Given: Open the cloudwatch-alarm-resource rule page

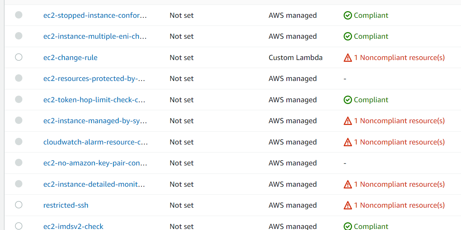Looking at the screenshot, I should 95,142.
